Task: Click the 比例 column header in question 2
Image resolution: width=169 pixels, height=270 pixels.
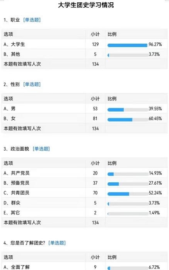Action: pyautogui.click(x=112, y=98)
